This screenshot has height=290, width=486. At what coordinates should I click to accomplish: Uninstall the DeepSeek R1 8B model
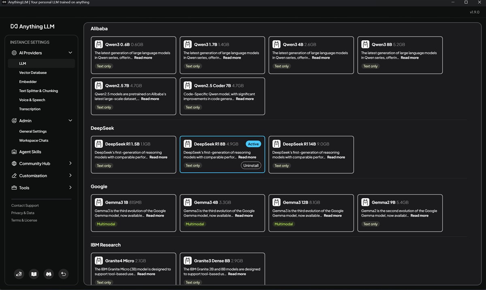point(251,165)
